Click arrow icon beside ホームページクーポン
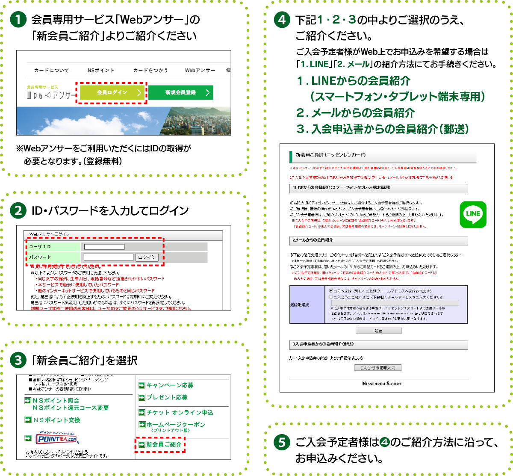Image resolution: width=513 pixels, height=476 pixels. (142, 425)
